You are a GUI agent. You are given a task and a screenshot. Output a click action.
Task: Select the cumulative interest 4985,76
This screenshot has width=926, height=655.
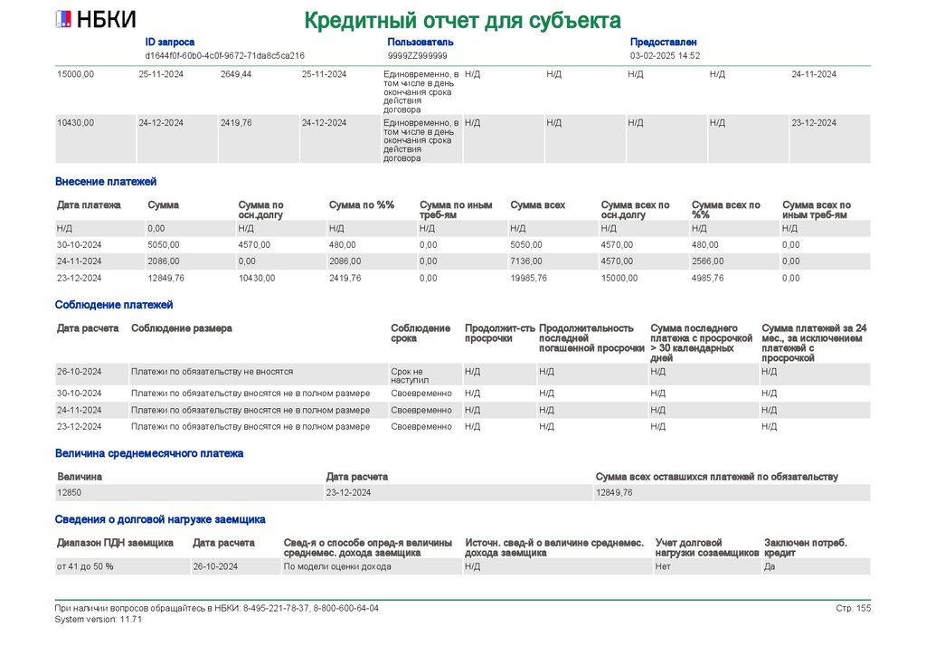pos(707,278)
